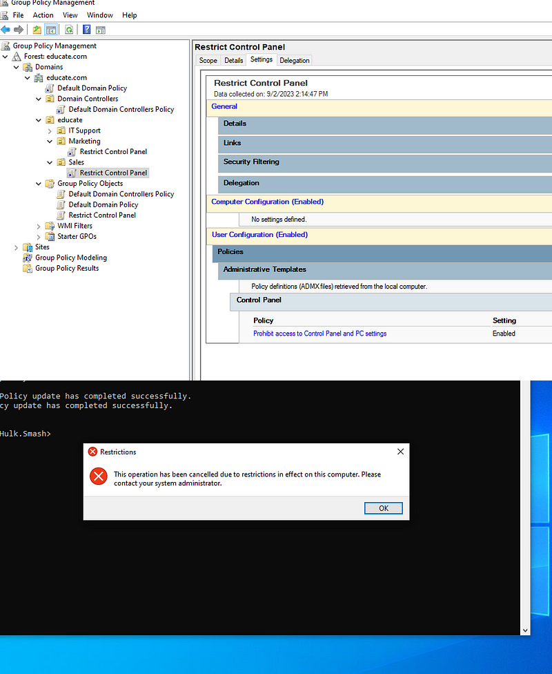Click the report pane vertical scrollbar arrow
This screenshot has height=674, width=552.
[526, 630]
